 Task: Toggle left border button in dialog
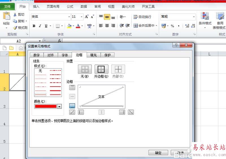point(81,112)
